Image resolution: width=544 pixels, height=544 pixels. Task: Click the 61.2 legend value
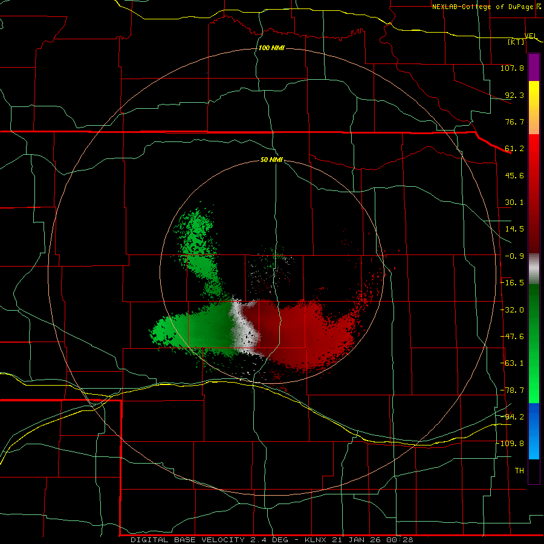point(514,149)
